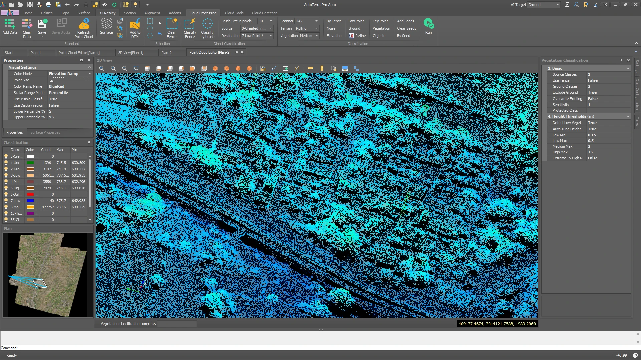Toggle visibility bulb for 8-Mo class
The height and width of the screenshot is (360, 641).
point(6,207)
